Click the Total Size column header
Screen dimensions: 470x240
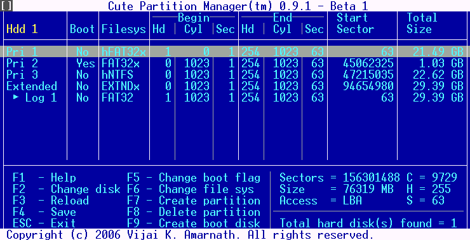(422, 23)
